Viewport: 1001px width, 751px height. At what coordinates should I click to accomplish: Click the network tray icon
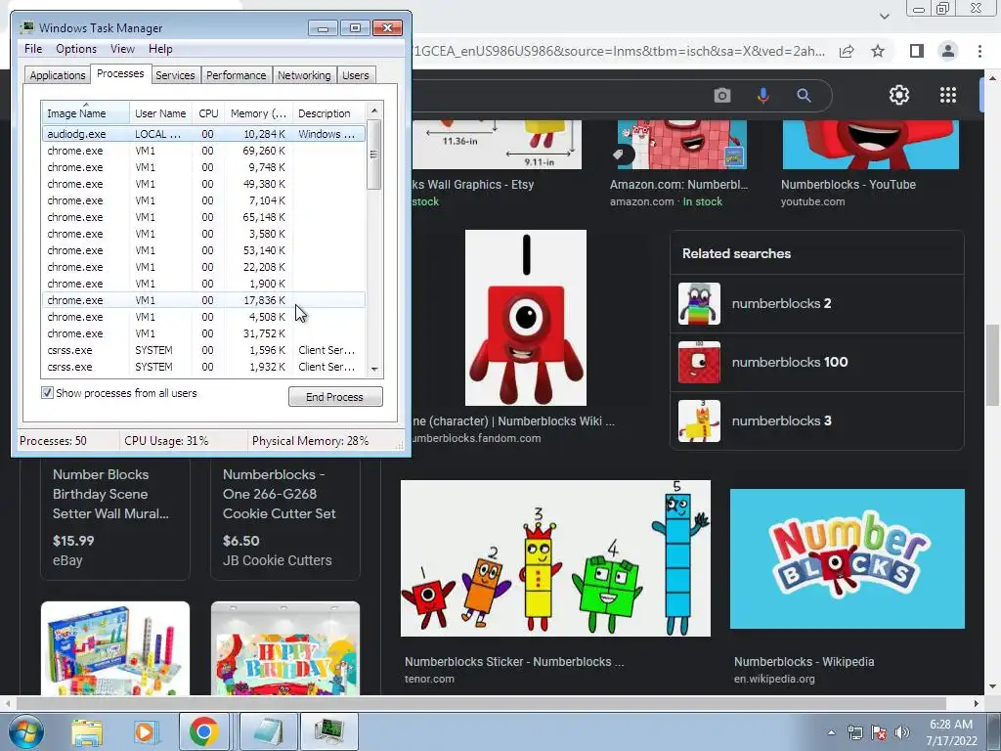tap(854, 732)
